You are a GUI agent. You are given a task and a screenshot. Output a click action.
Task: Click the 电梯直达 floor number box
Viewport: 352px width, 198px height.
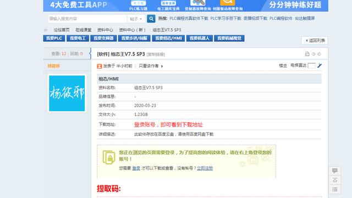click(x=311, y=65)
